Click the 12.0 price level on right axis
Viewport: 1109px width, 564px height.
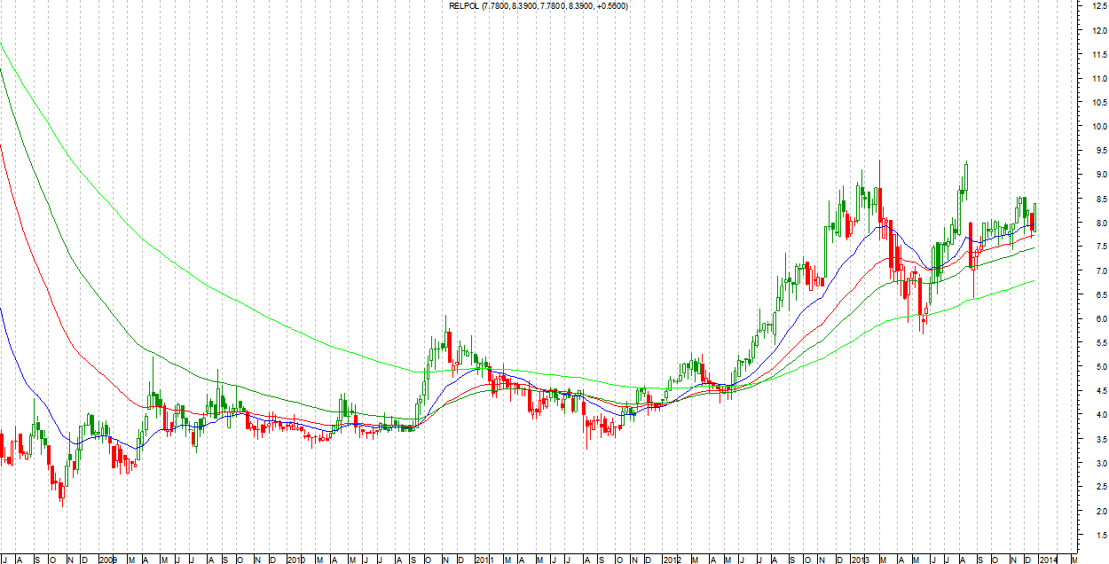(1092, 31)
